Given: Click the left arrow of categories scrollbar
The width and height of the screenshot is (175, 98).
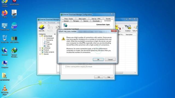Looking at the screenshot, I should pos(58,73).
